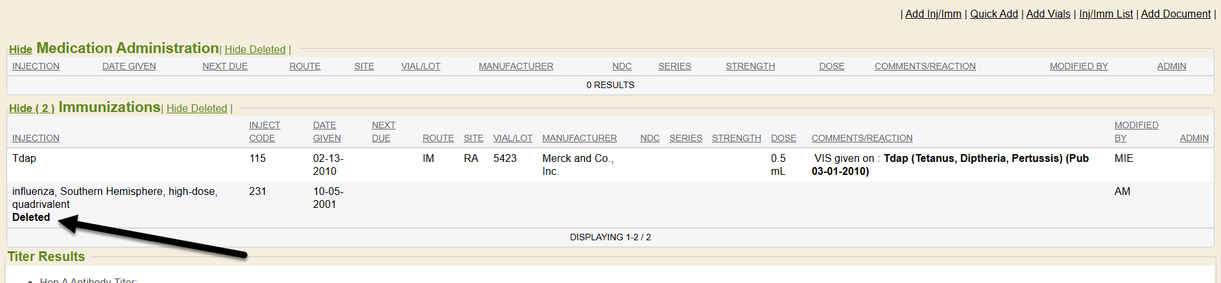
Task: Collapse the Immunizations section via Hide (2)
Action: click(x=32, y=108)
